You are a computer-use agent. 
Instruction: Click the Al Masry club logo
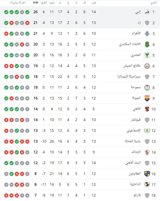[147, 55]
